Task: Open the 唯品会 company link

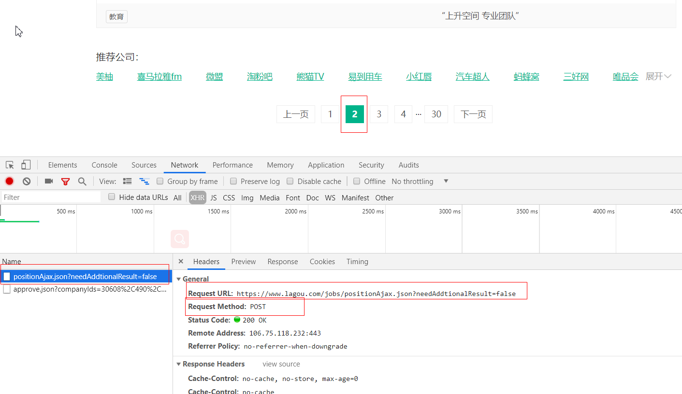Action: tap(625, 76)
